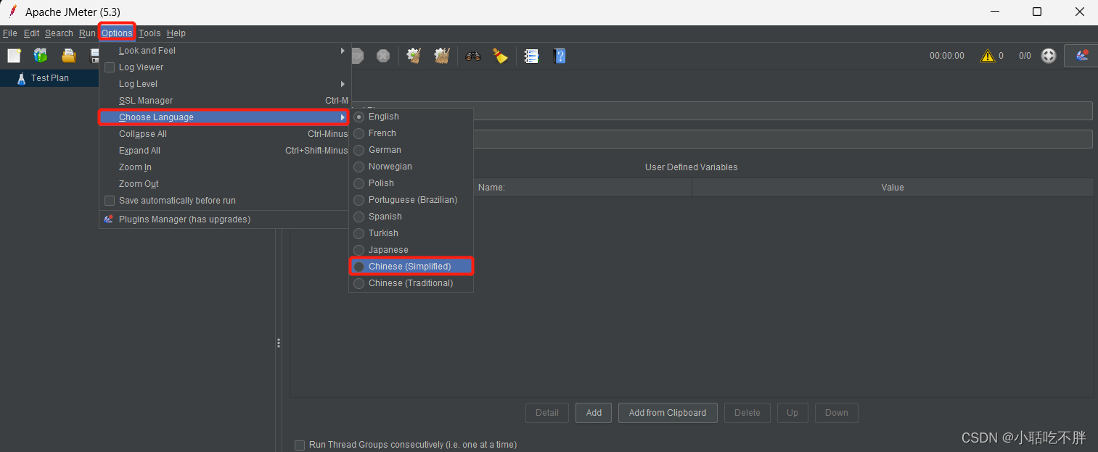Click the Plugins Manager feather toolbar button
The height and width of the screenshot is (452, 1098).
point(1081,56)
